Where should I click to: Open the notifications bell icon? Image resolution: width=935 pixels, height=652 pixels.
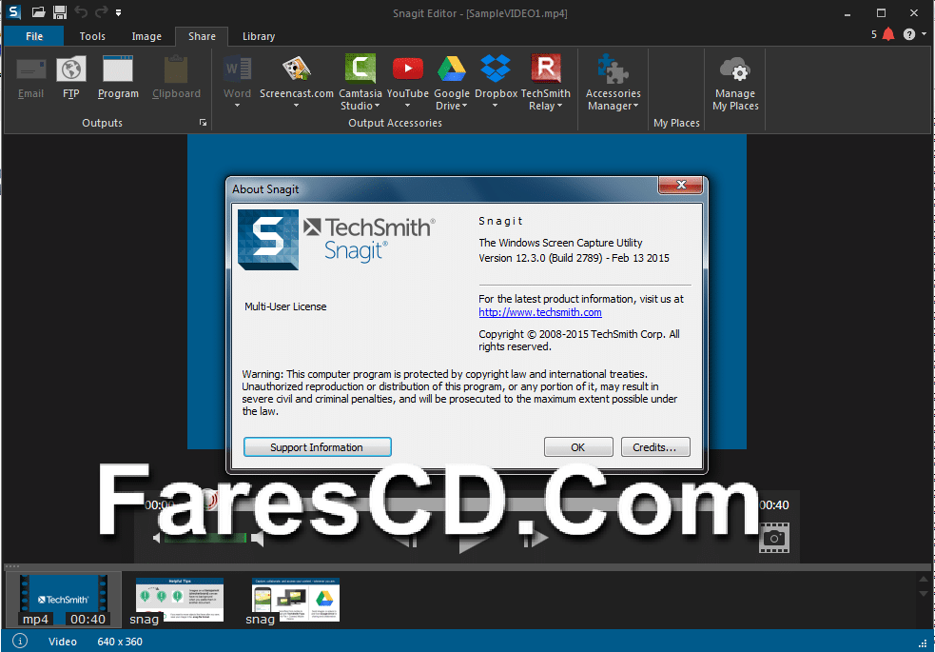point(888,34)
